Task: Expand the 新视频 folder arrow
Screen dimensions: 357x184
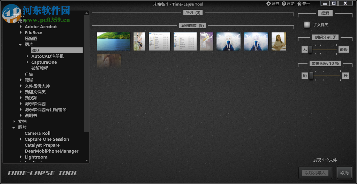Action: point(21,98)
